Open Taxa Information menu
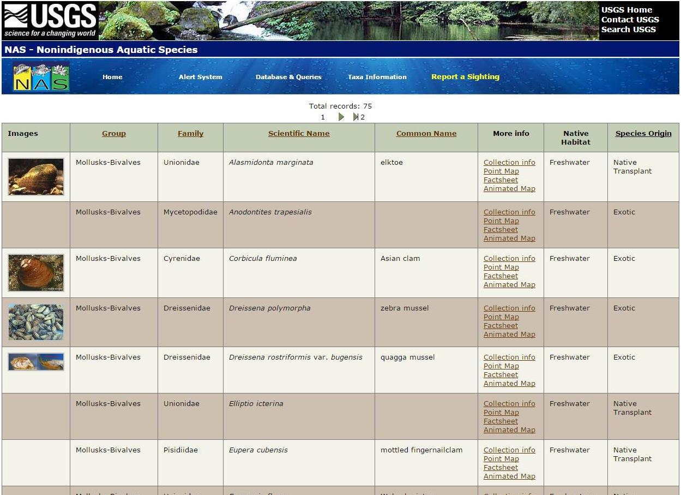 click(377, 77)
